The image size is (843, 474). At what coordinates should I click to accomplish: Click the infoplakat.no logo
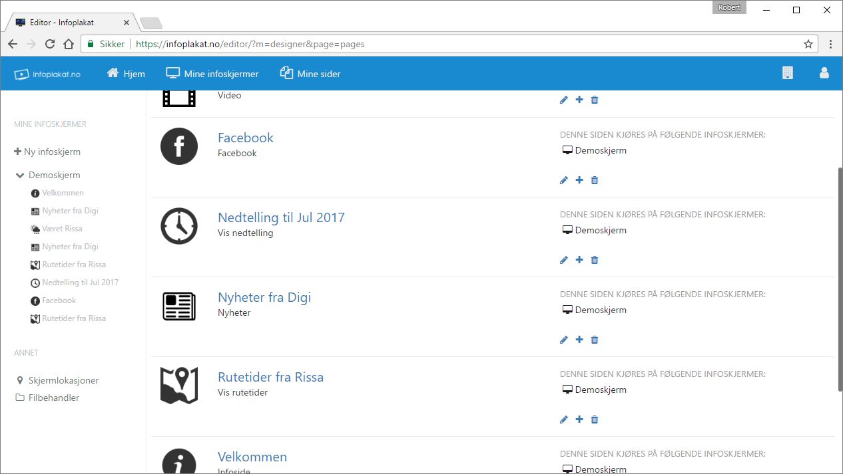coord(47,74)
